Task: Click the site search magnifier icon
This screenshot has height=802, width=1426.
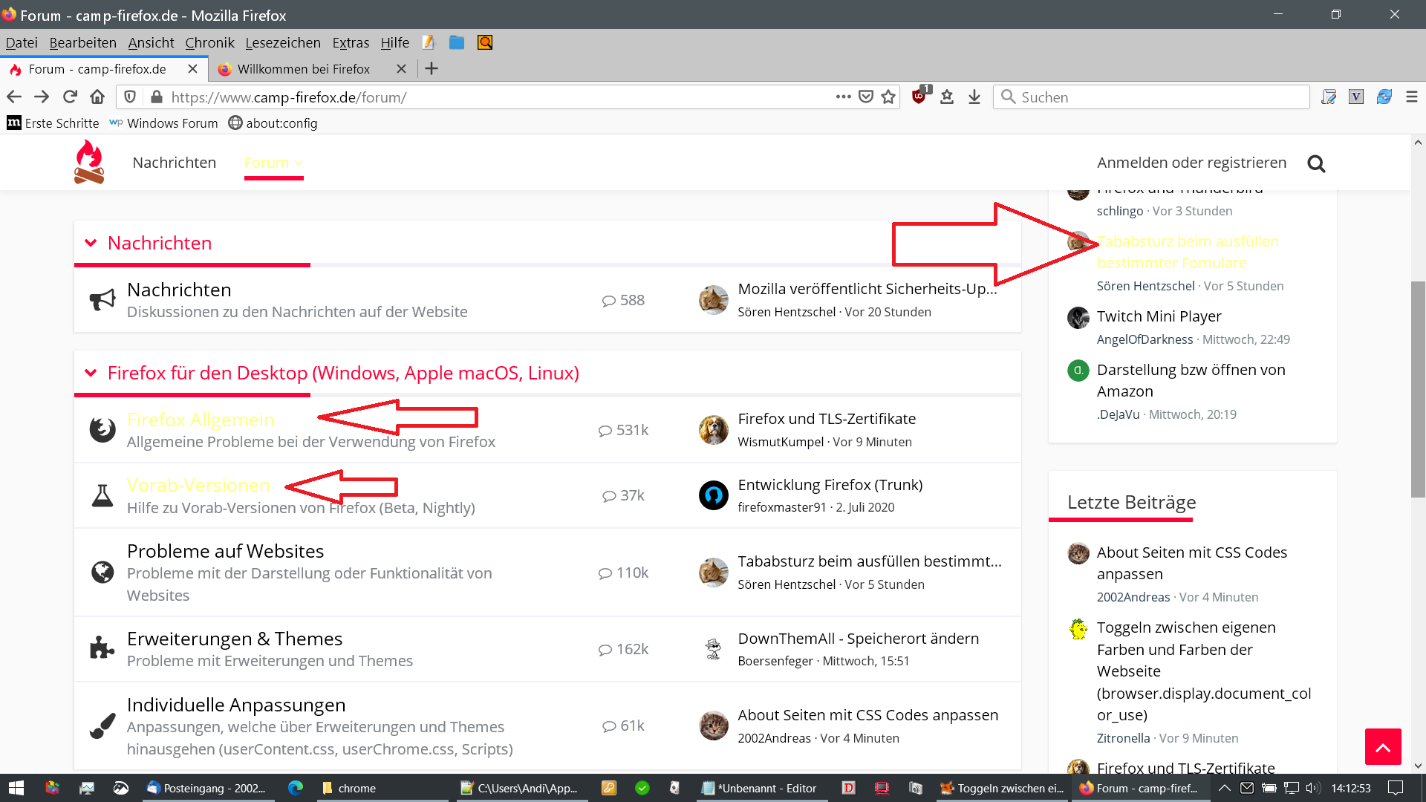Action: click(x=1316, y=163)
